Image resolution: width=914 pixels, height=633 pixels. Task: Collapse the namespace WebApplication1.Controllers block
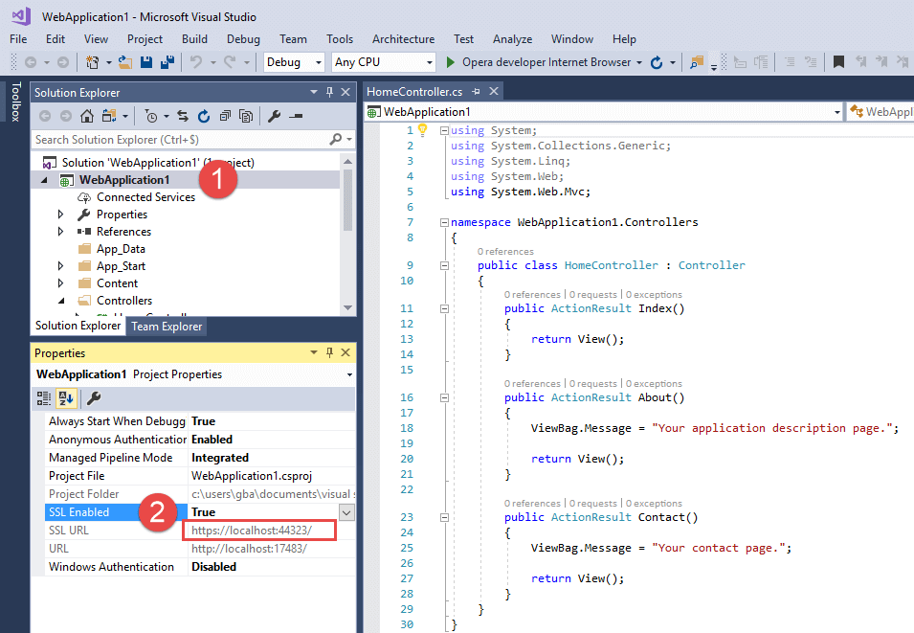(x=444, y=222)
